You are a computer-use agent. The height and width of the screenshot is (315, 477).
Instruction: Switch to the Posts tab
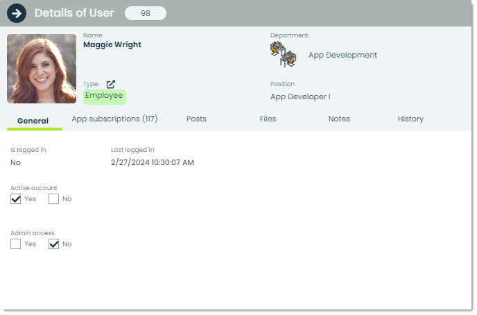coord(196,119)
